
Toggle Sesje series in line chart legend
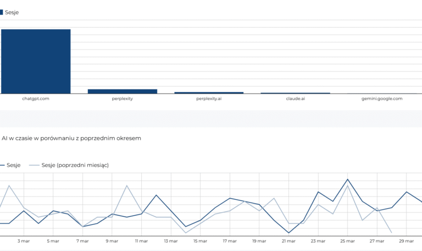[13, 165]
